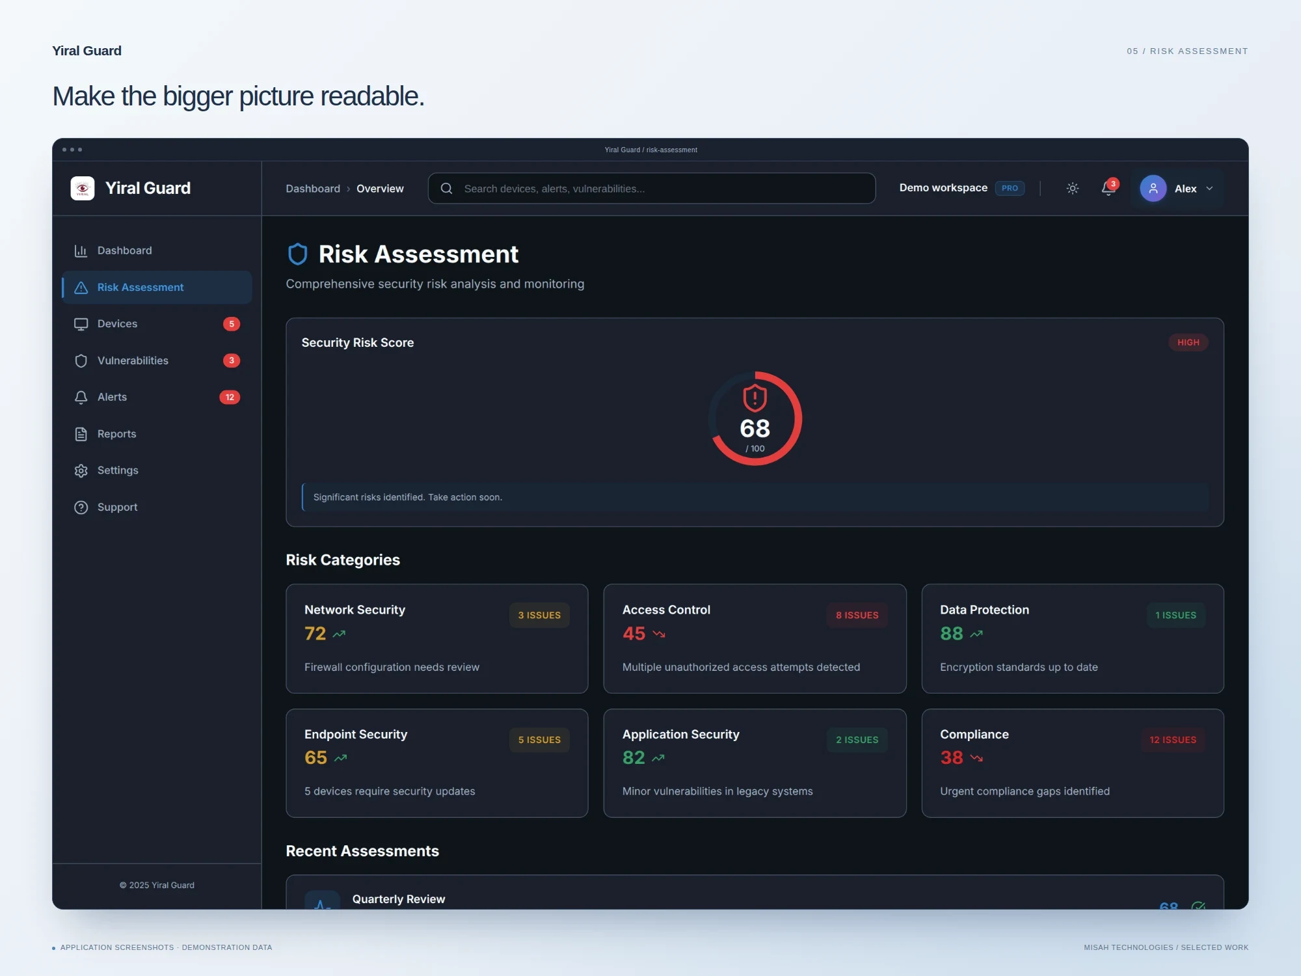Click the Settings gear icon in sidebar
Viewport: 1301px width, 976px height.
pos(81,470)
